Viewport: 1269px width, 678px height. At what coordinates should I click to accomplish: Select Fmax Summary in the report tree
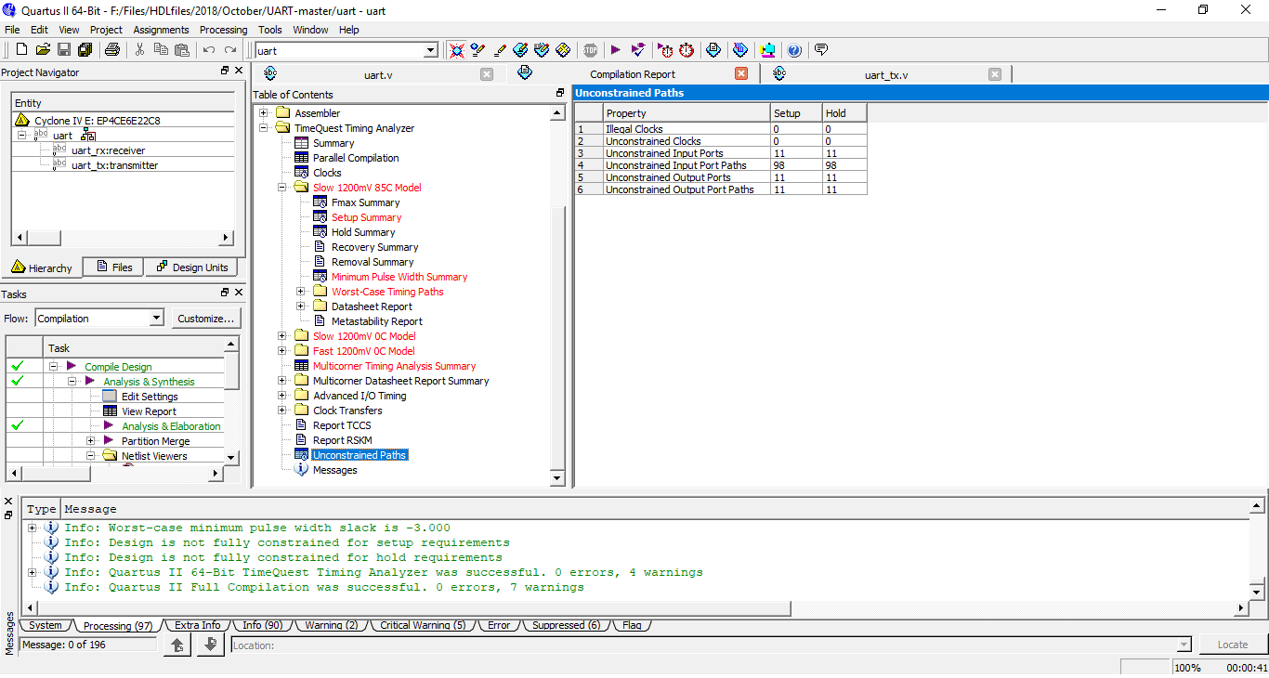pyautogui.click(x=365, y=202)
